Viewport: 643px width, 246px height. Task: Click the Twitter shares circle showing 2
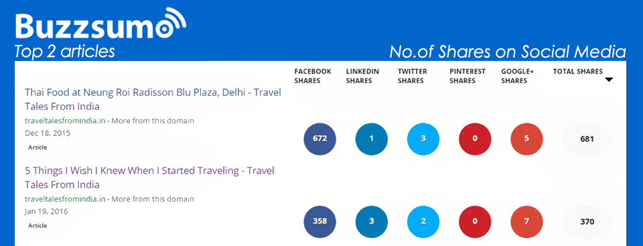pos(423,222)
